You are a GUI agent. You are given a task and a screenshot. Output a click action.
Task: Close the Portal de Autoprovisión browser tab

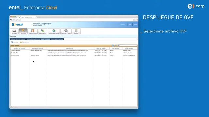click(35, 17)
